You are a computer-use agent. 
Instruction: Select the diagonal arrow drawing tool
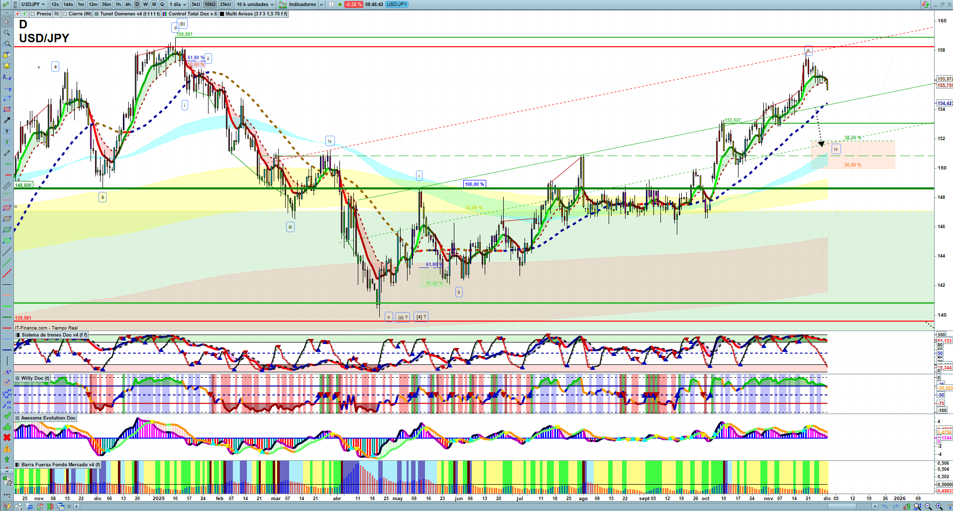[6, 120]
